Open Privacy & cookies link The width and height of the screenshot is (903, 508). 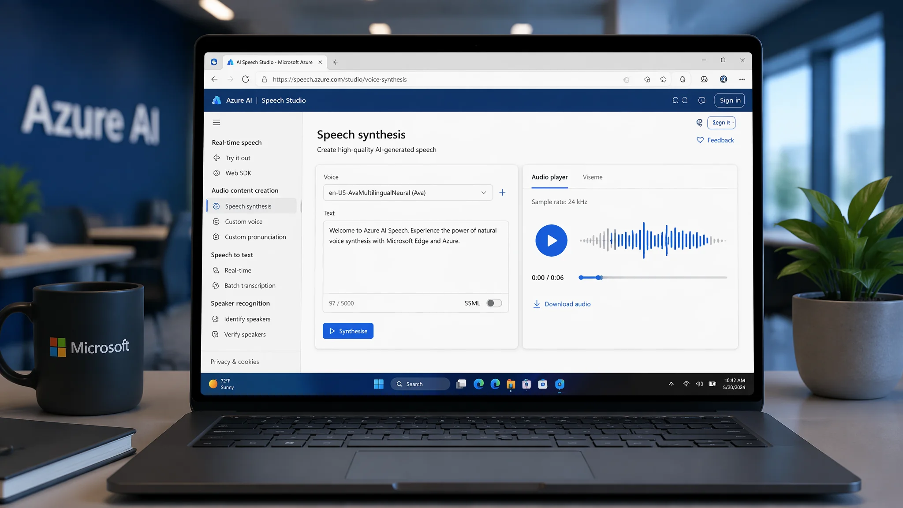(235, 362)
